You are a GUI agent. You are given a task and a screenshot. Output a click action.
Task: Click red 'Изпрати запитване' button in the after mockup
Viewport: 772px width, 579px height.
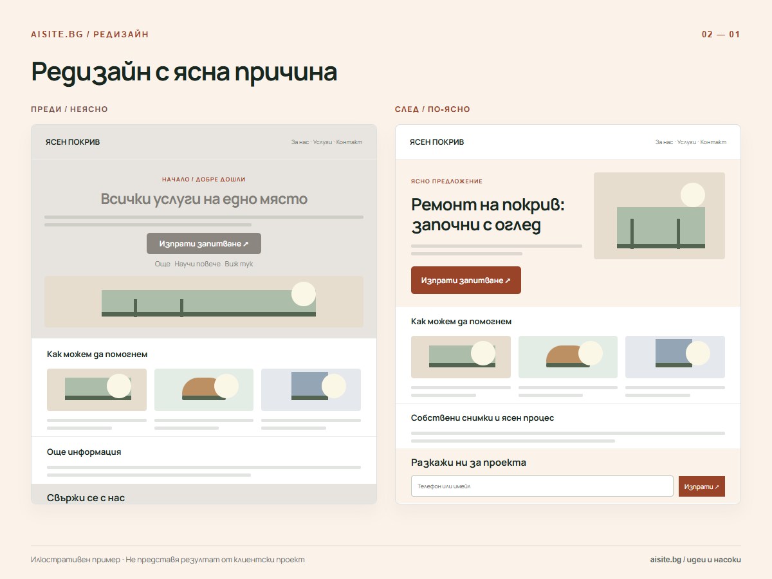[466, 280]
